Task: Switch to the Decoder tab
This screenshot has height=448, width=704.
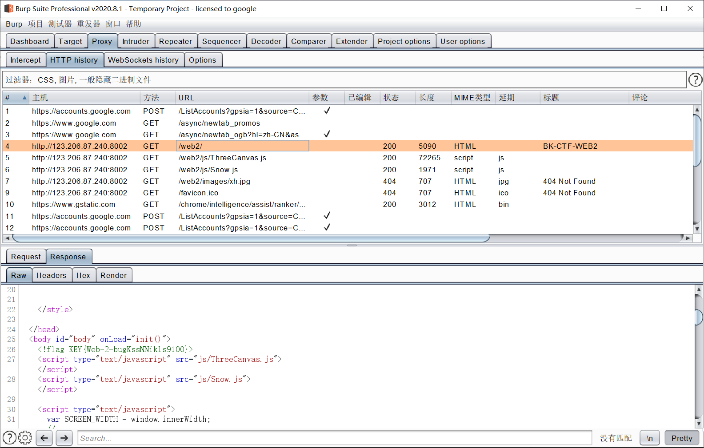Action: pos(266,41)
